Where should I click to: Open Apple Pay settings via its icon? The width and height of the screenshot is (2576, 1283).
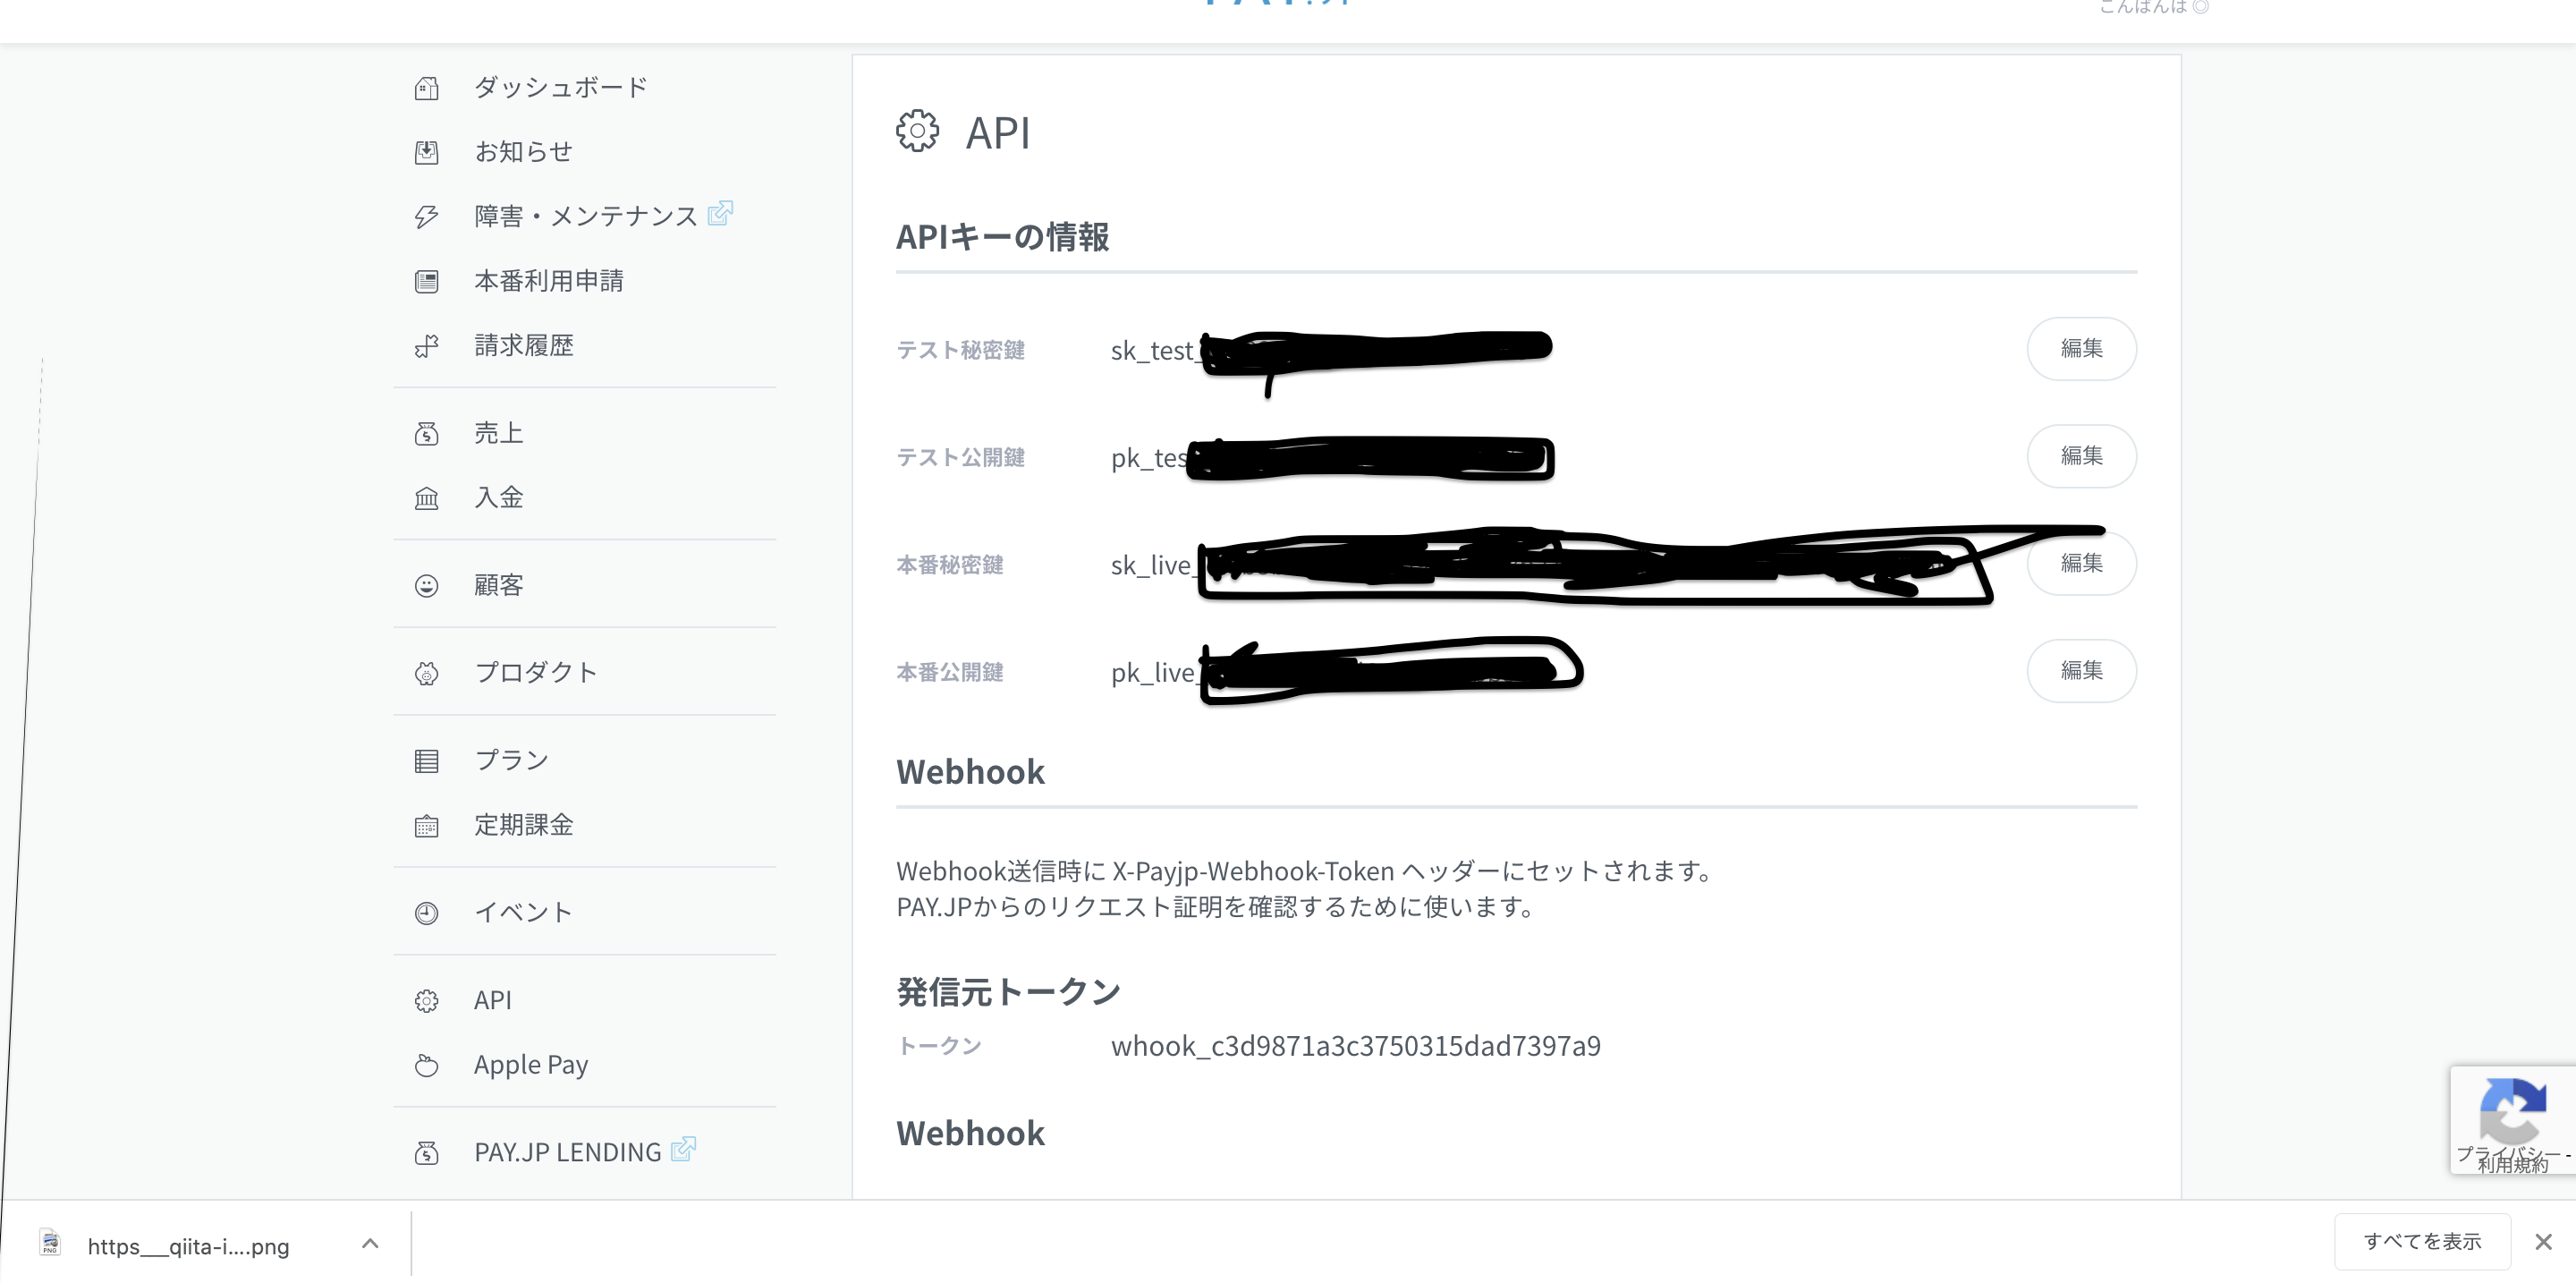coord(427,1065)
